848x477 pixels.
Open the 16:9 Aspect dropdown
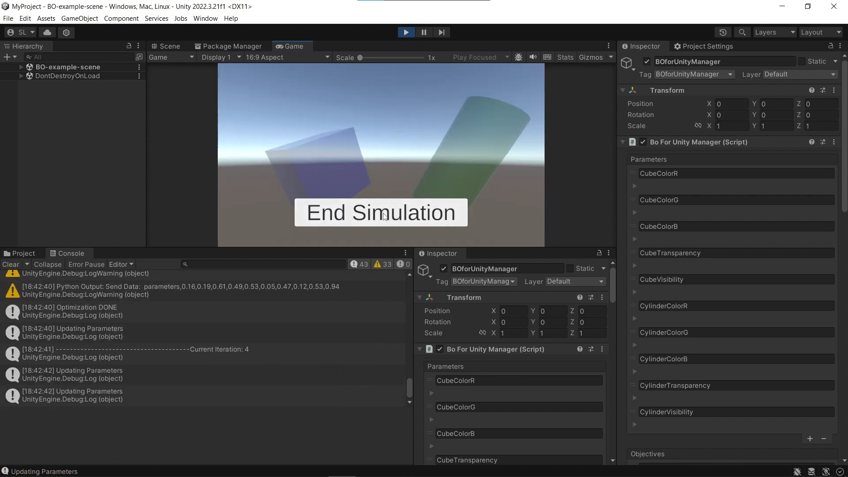coord(288,57)
